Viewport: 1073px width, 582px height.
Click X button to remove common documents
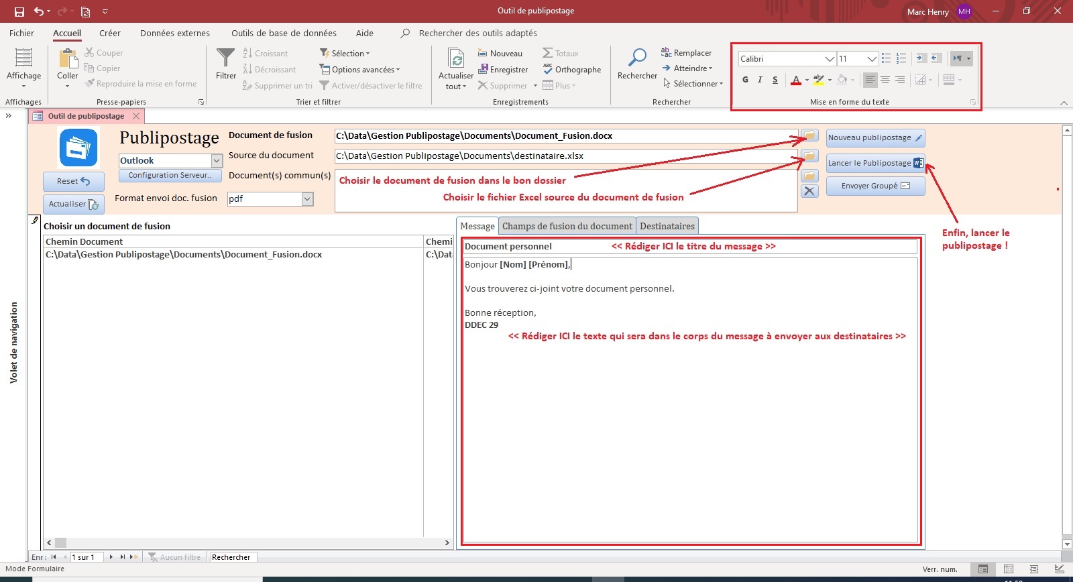pos(809,191)
